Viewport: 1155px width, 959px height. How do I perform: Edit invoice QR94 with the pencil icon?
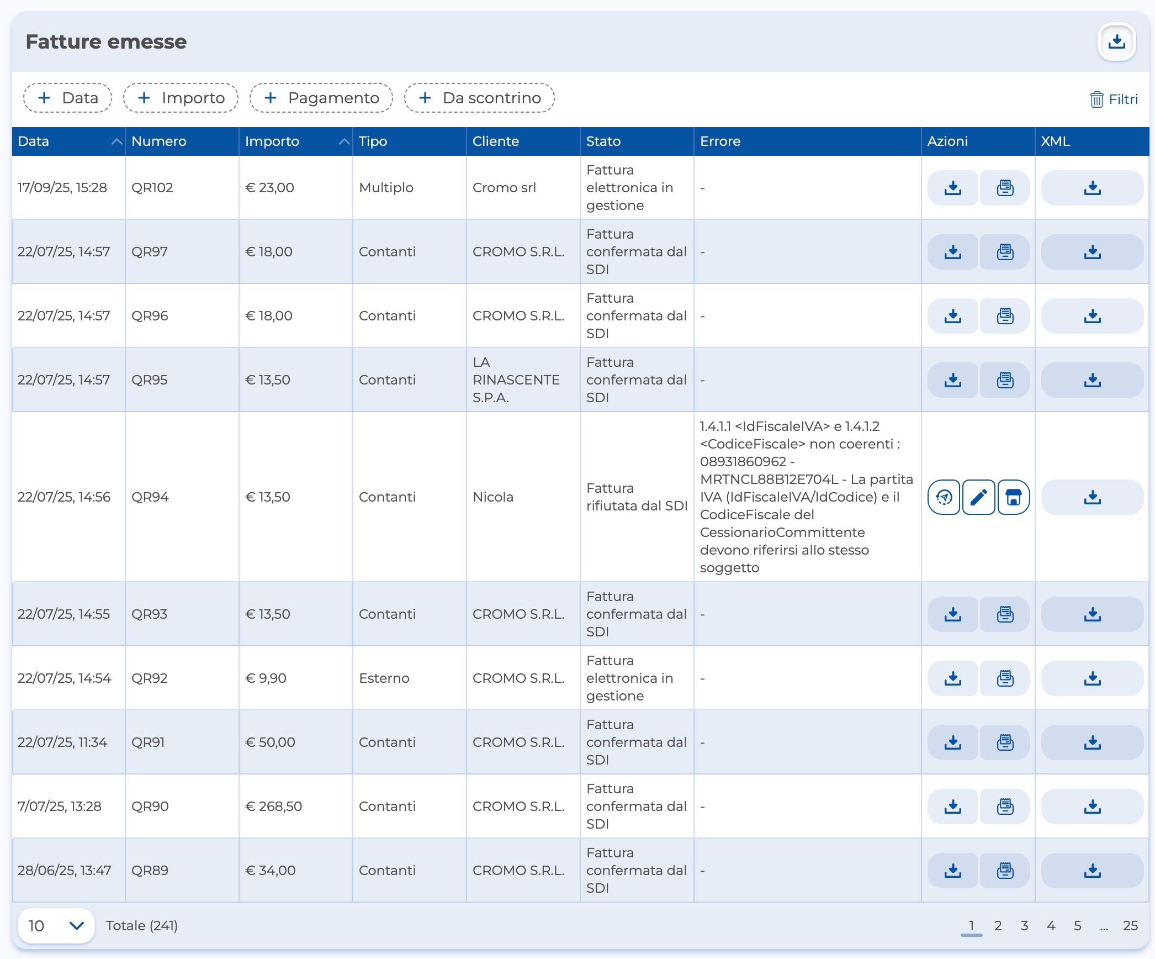[978, 497]
